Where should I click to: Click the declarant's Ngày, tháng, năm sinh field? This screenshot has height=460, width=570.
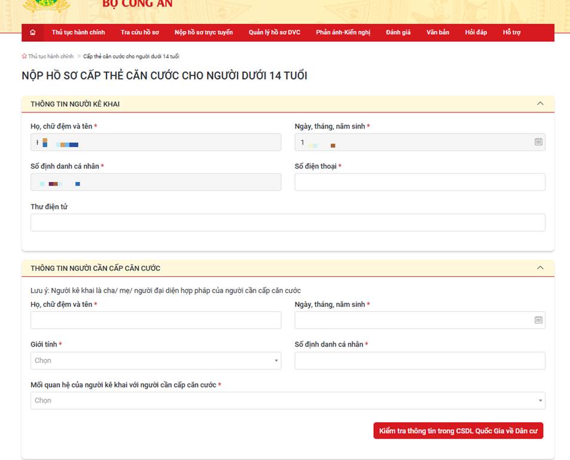point(420,142)
